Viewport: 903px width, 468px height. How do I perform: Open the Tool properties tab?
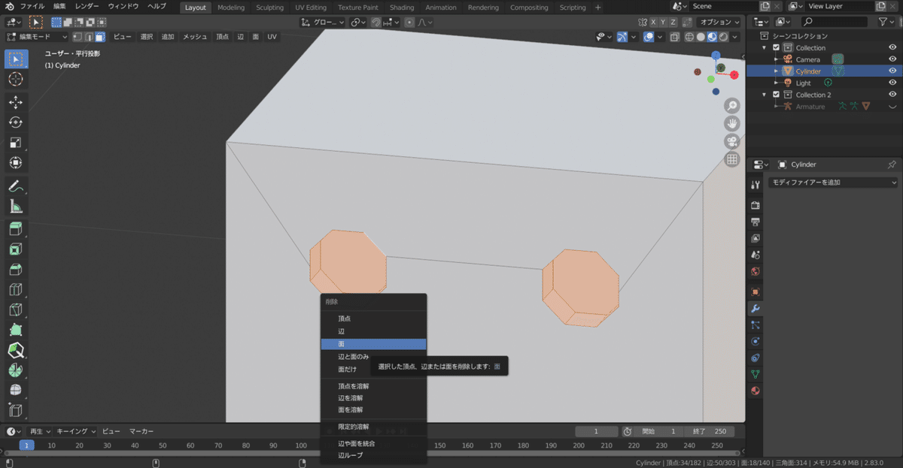756,185
